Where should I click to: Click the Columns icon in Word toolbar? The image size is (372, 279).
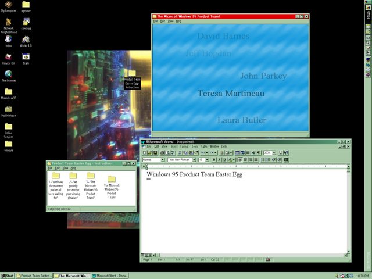248,153
